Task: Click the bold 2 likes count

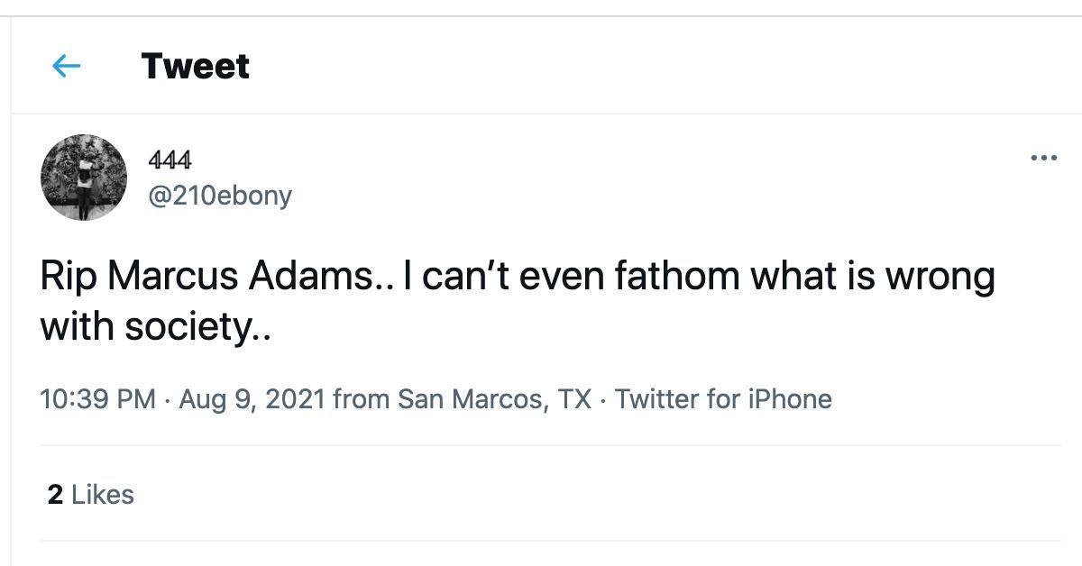Action: pyautogui.click(x=56, y=494)
